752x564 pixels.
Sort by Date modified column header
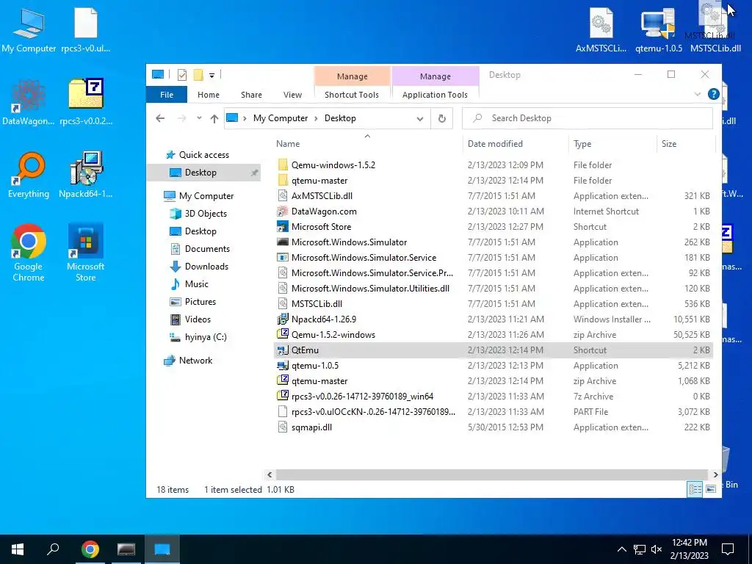click(x=516, y=143)
